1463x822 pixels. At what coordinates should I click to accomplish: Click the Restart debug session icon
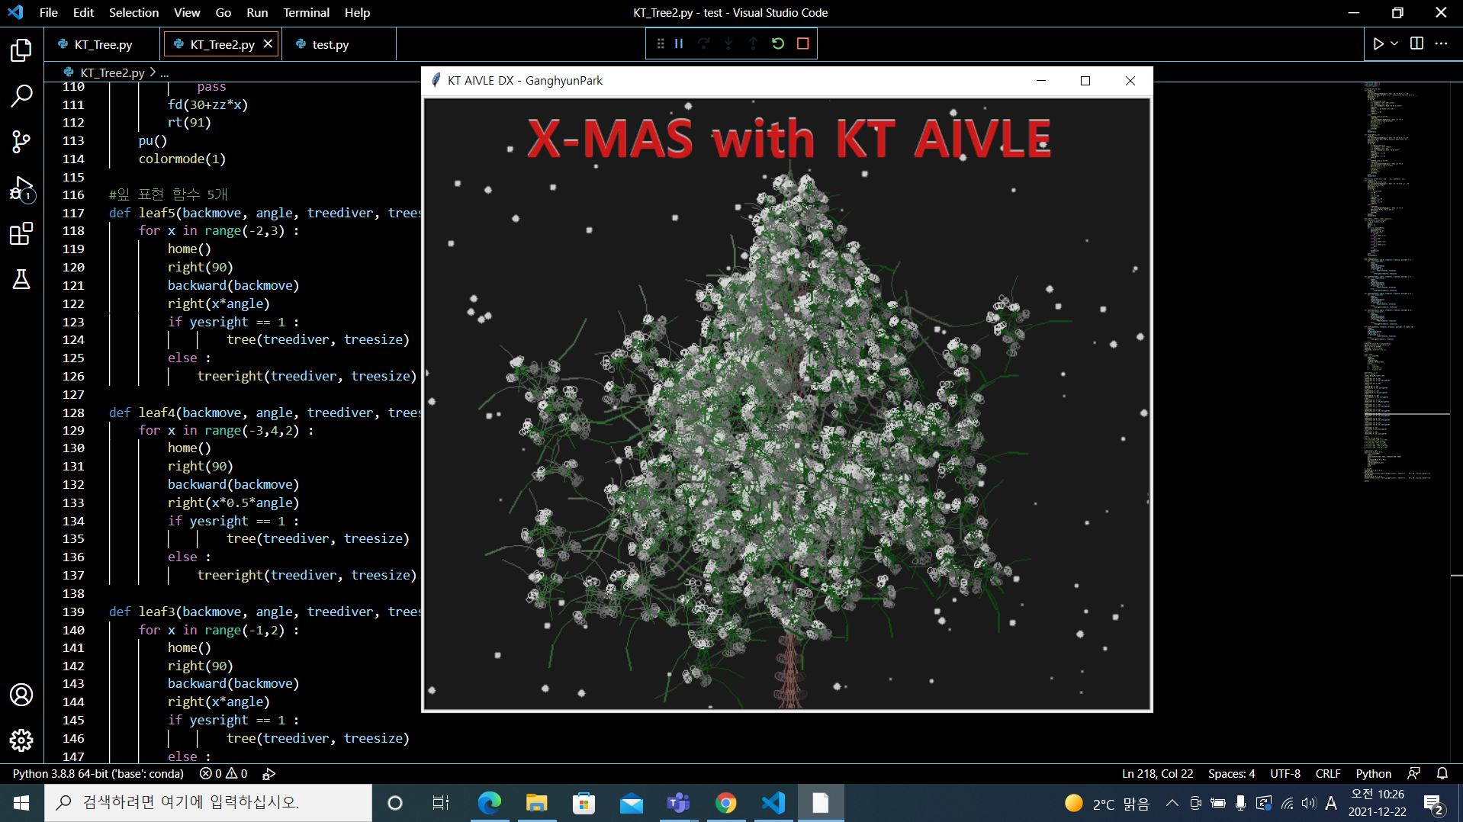tap(777, 43)
